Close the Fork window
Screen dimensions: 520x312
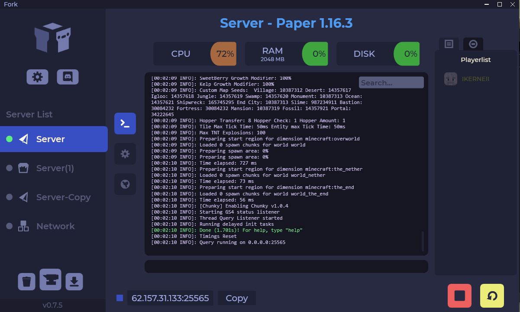pyautogui.click(x=512, y=4)
